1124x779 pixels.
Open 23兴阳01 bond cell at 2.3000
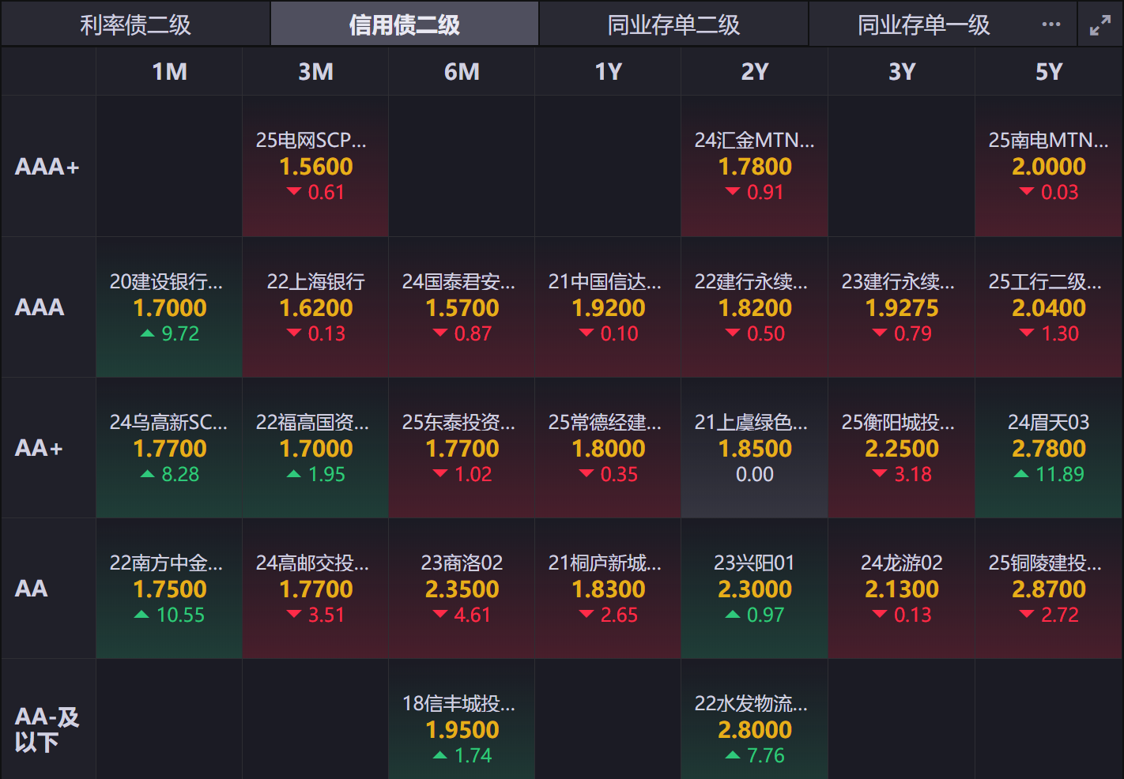[x=755, y=589]
